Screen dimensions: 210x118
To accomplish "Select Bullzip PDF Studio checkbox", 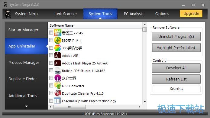I will click(x=51, y=70).
